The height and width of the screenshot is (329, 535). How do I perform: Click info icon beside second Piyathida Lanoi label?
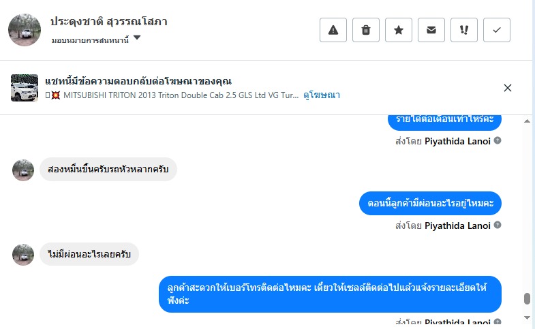[x=498, y=225]
